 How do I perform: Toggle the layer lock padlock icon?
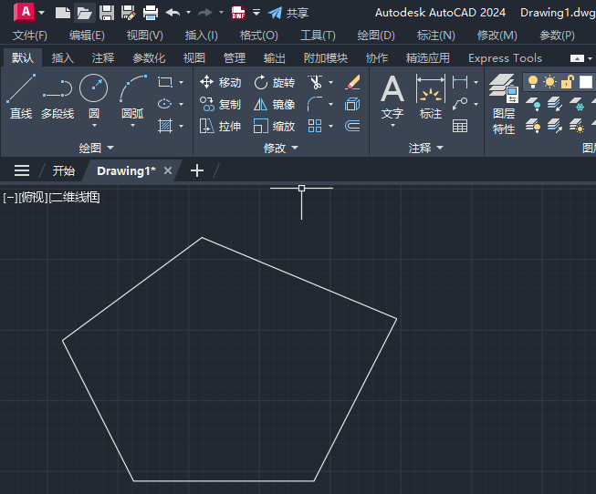pyautogui.click(x=567, y=82)
